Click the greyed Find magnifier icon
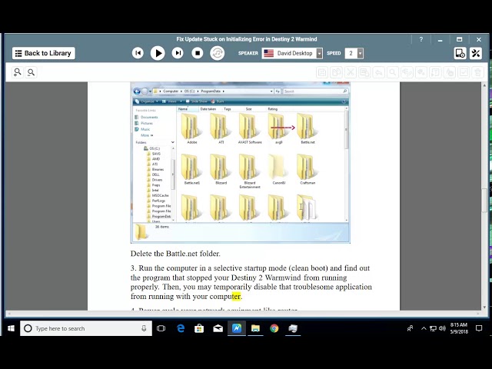 pyautogui.click(x=393, y=72)
